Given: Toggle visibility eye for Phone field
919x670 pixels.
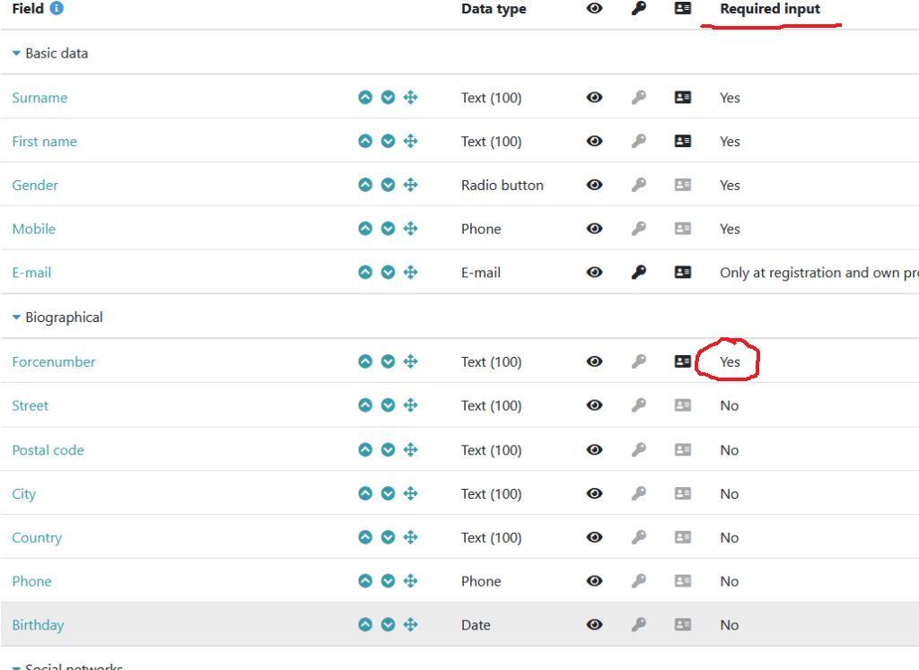Looking at the screenshot, I should (594, 581).
